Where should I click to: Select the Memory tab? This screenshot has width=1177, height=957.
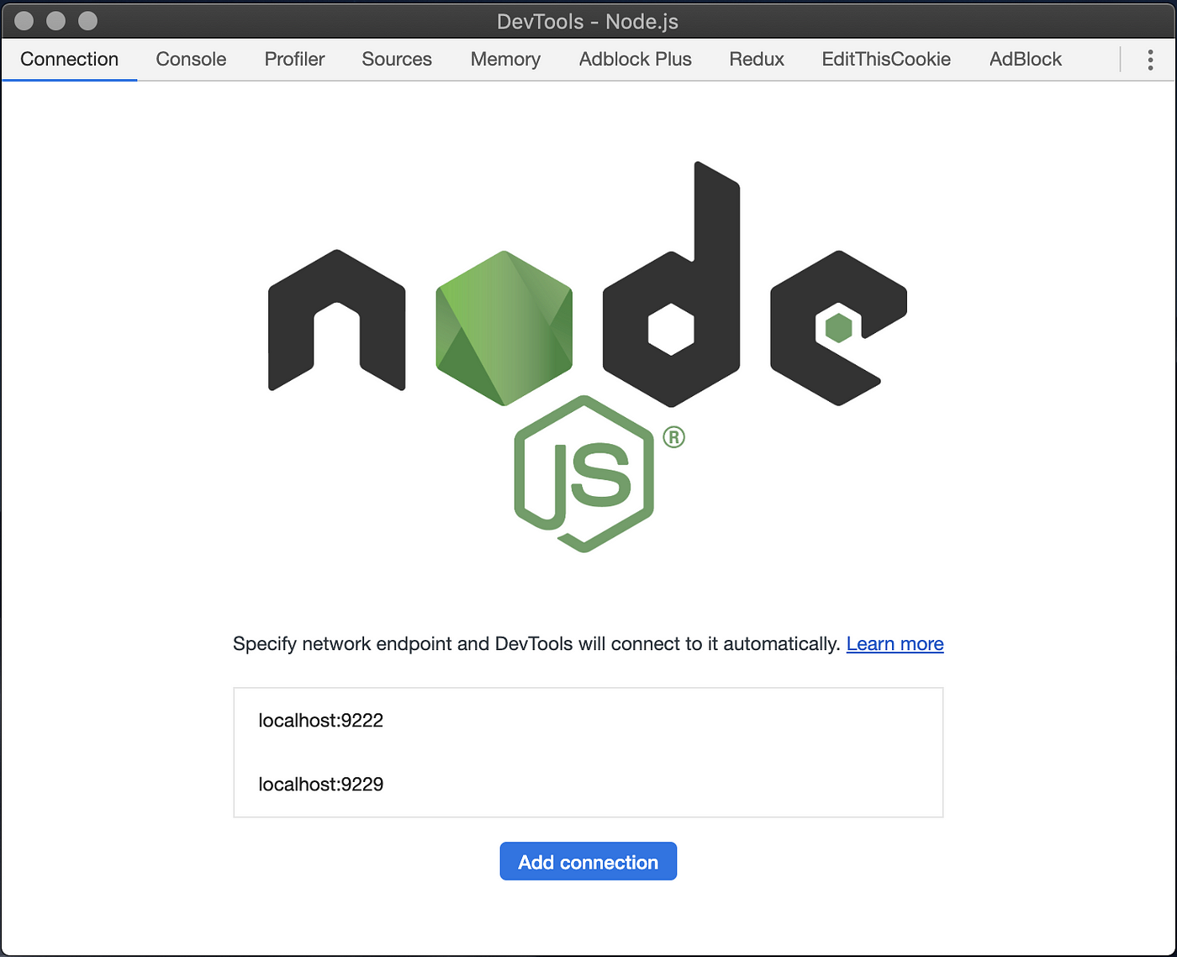pos(505,59)
